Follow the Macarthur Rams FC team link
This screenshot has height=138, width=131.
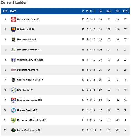coord(28,70)
